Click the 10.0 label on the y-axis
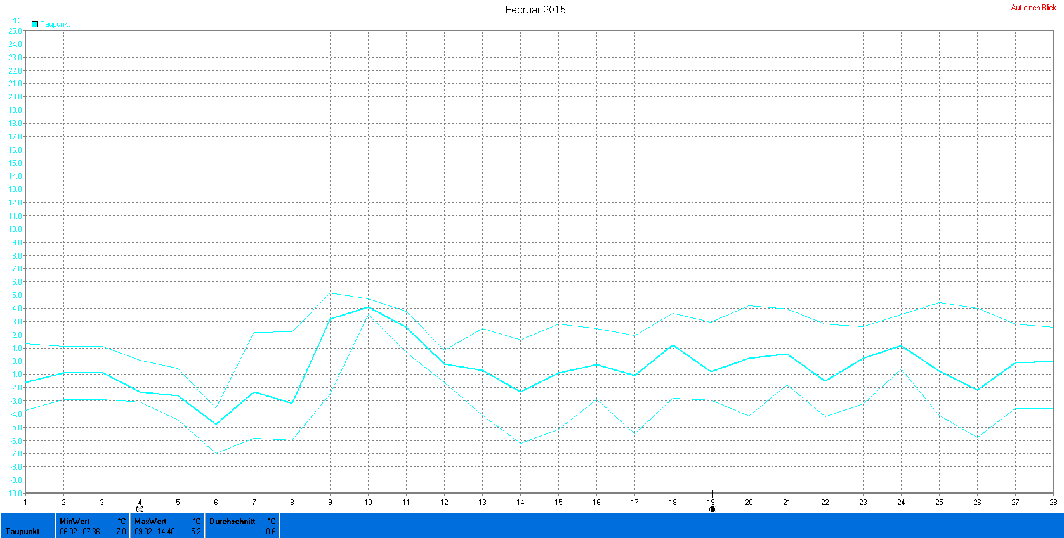Viewport: 1064px width, 538px height. (15, 229)
